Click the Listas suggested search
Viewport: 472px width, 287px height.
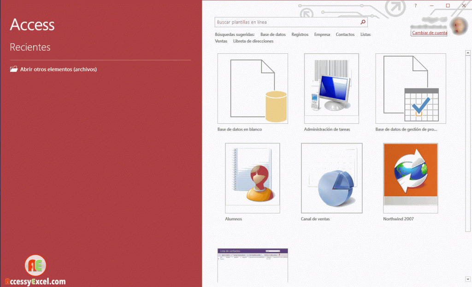(x=365, y=34)
